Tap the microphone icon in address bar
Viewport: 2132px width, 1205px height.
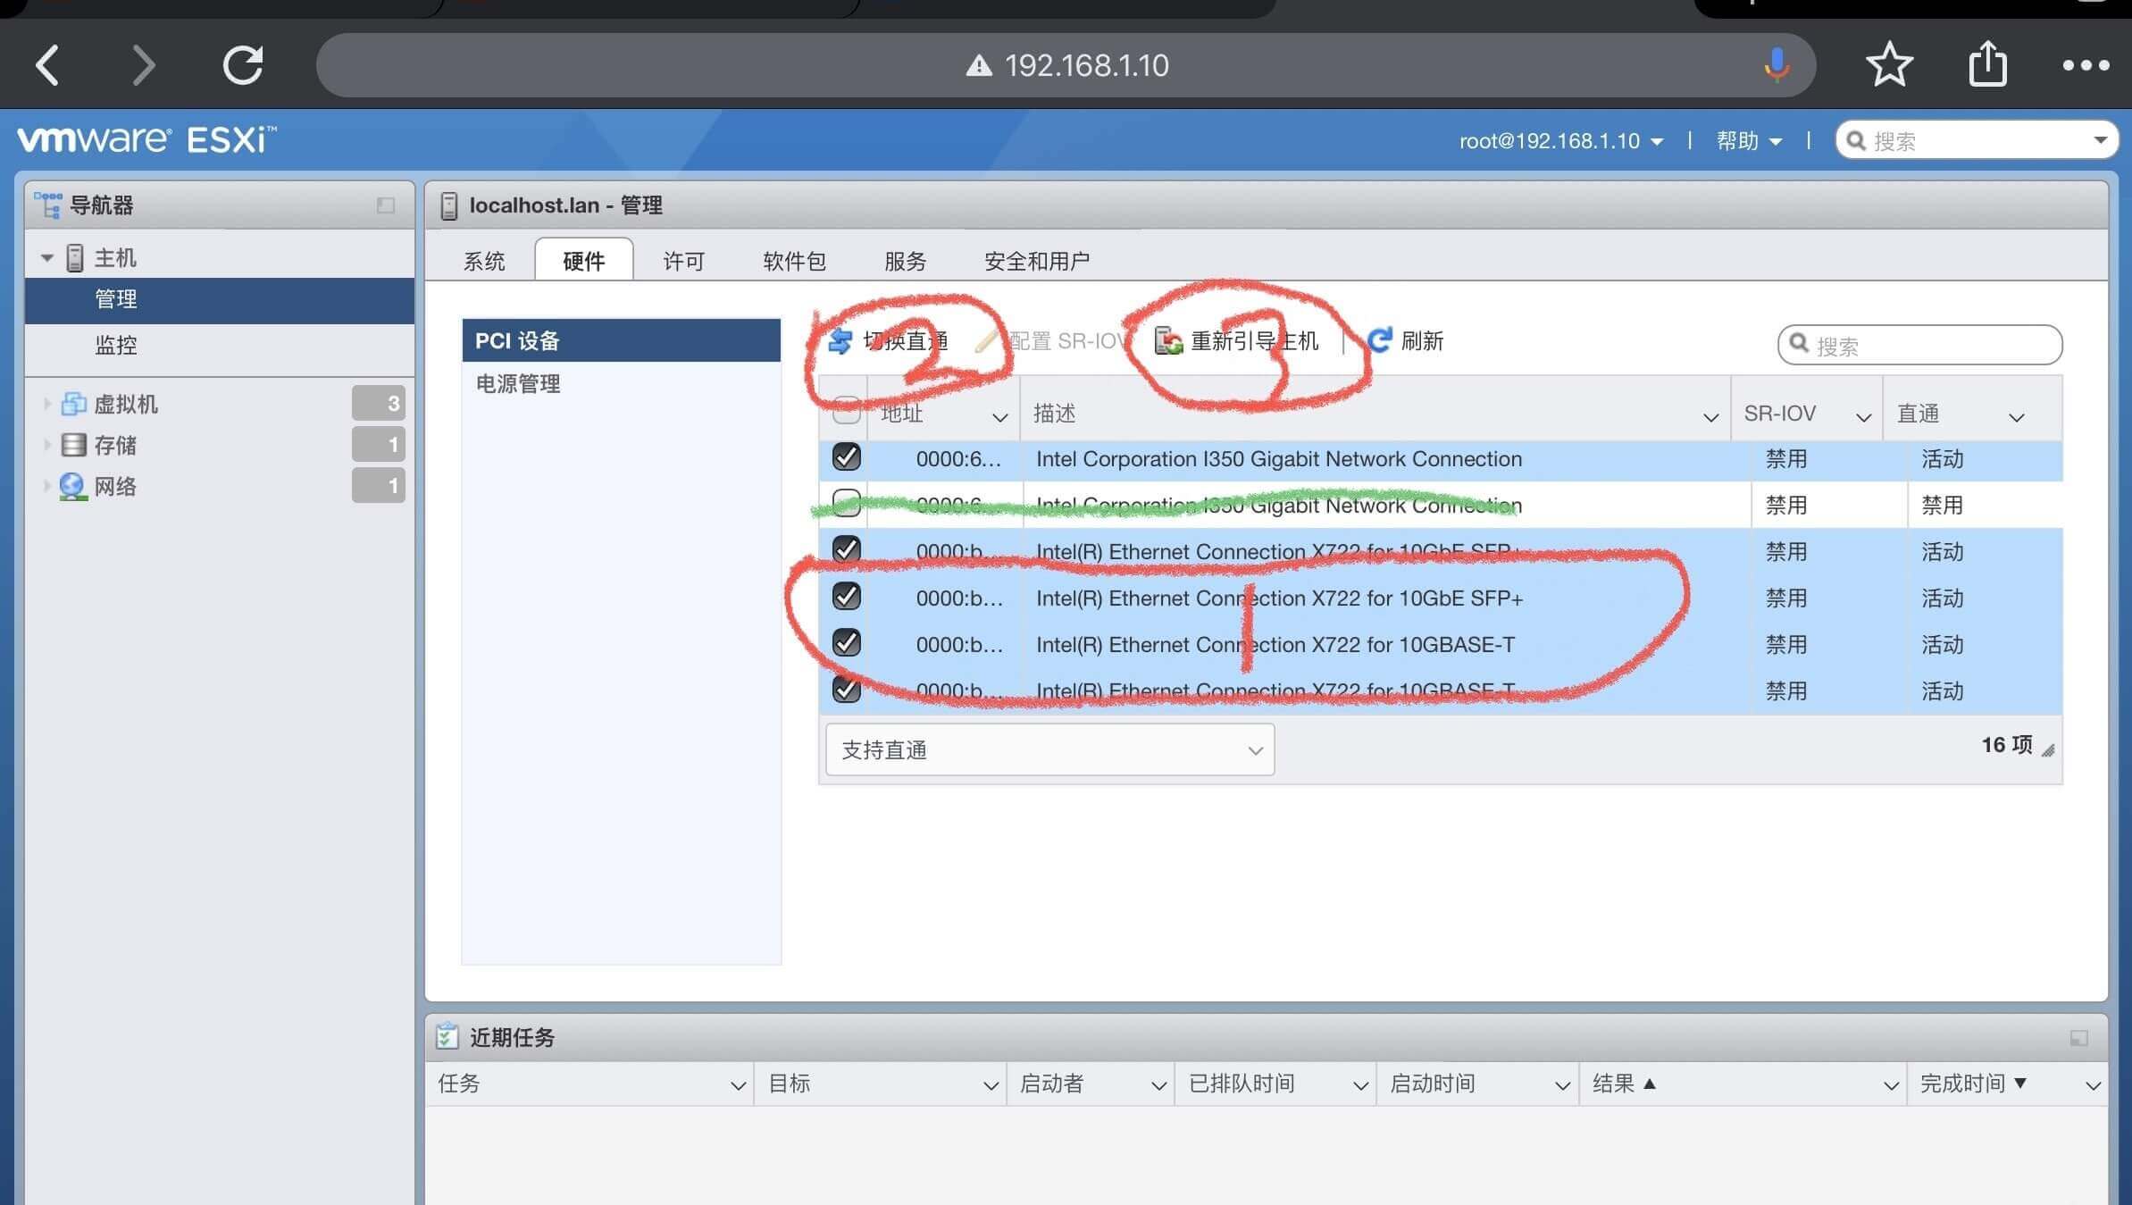tap(1777, 65)
